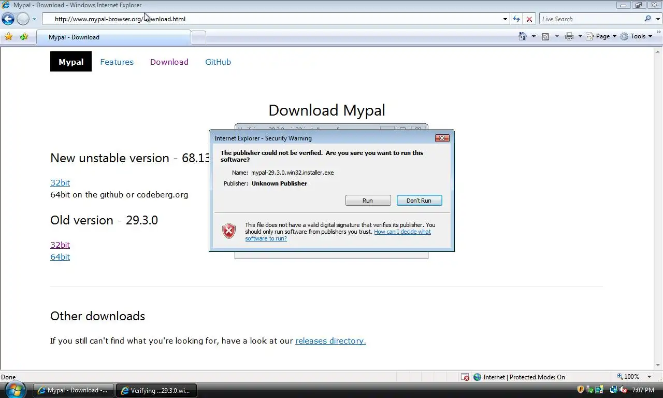
Task: Switch to Mypal - Download taskbar button
Action: tap(74, 390)
